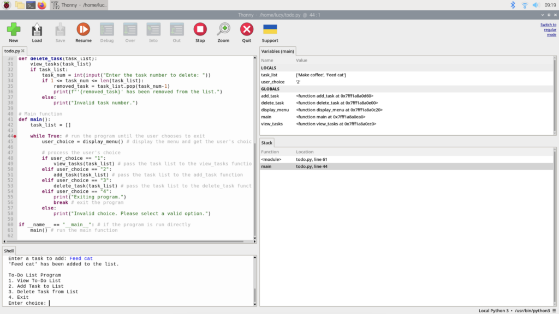This screenshot has height=314, width=559.
Task: Open the Raspberry Pi applications menu
Action: tap(5, 5)
